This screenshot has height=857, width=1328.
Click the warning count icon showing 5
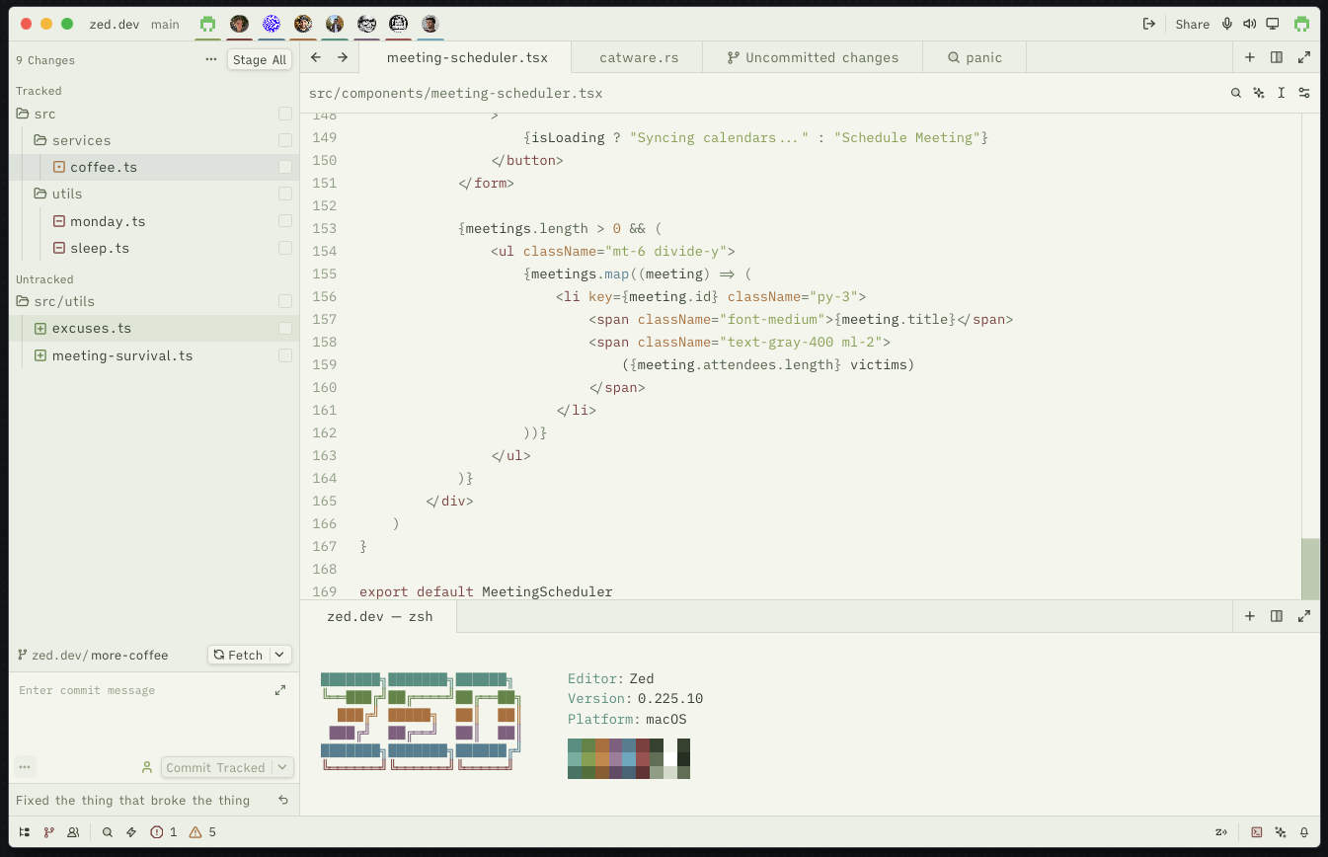(195, 832)
